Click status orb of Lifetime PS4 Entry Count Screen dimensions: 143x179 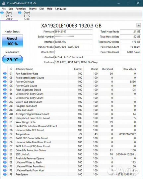point(5,94)
